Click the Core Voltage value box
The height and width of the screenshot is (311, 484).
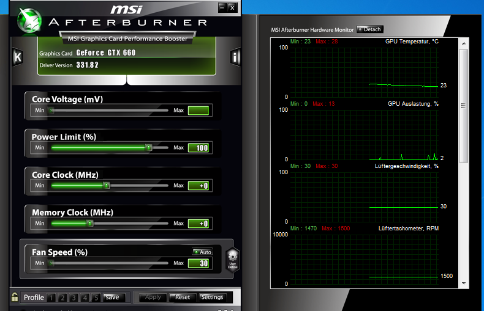pos(199,110)
